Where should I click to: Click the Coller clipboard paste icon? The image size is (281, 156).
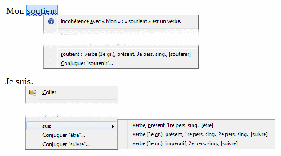tap(33, 92)
